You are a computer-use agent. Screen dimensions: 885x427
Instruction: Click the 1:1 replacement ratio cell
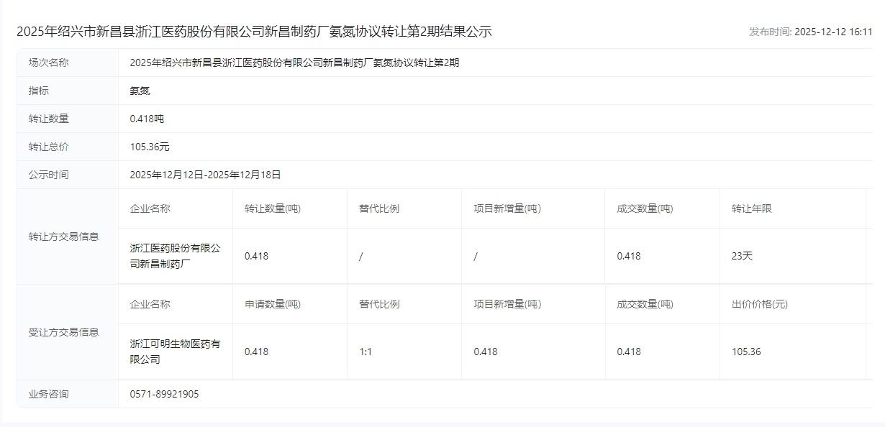(x=366, y=352)
